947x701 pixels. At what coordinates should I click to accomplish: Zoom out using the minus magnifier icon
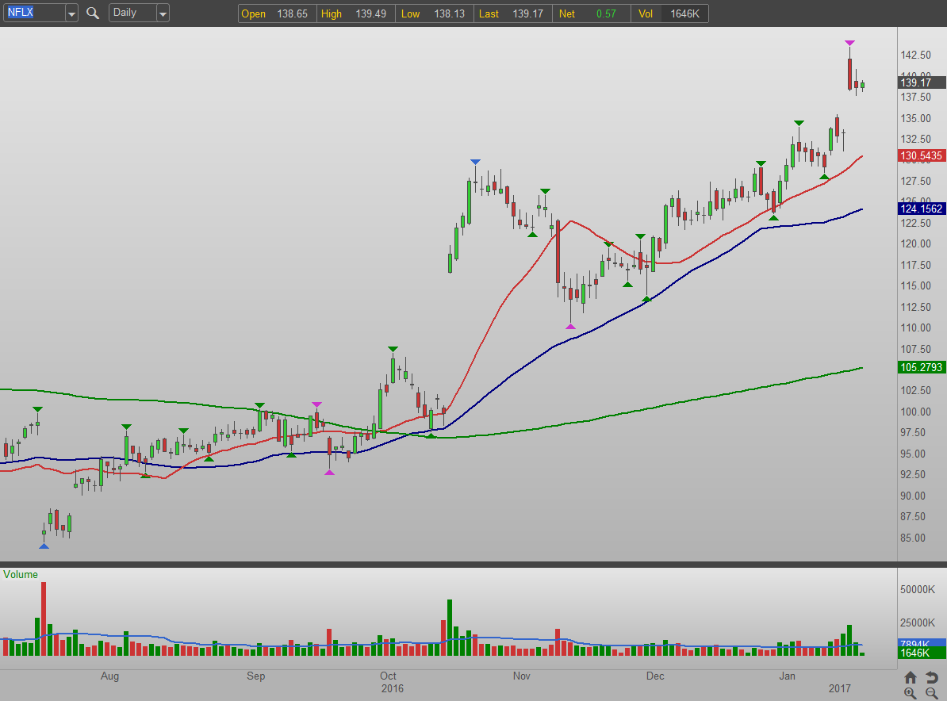point(932,693)
